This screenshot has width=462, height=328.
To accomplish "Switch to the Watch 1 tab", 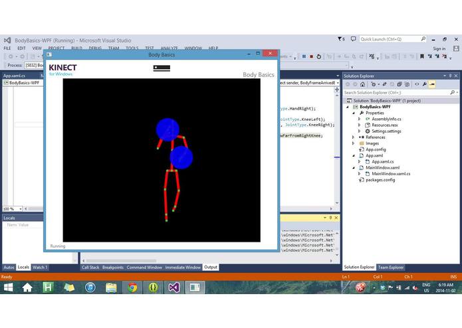I will (39, 268).
